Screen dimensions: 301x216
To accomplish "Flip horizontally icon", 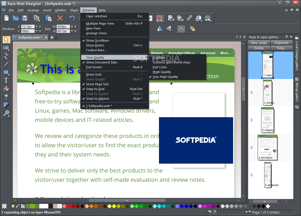I will [x=160, y=29].
